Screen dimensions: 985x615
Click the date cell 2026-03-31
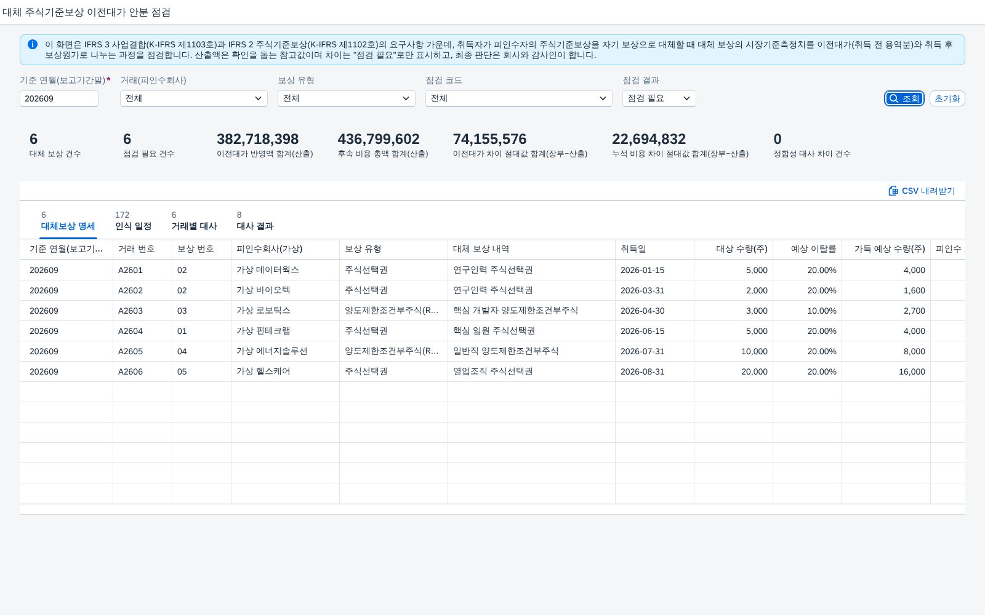click(654, 290)
